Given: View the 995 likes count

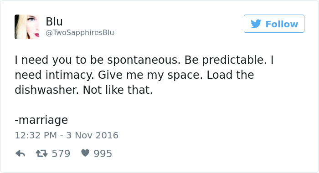Looking at the screenshot, I should [103, 153].
